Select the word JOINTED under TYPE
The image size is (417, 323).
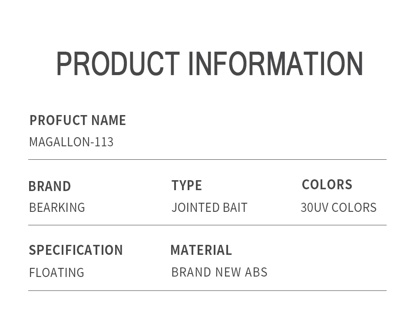[x=195, y=208]
